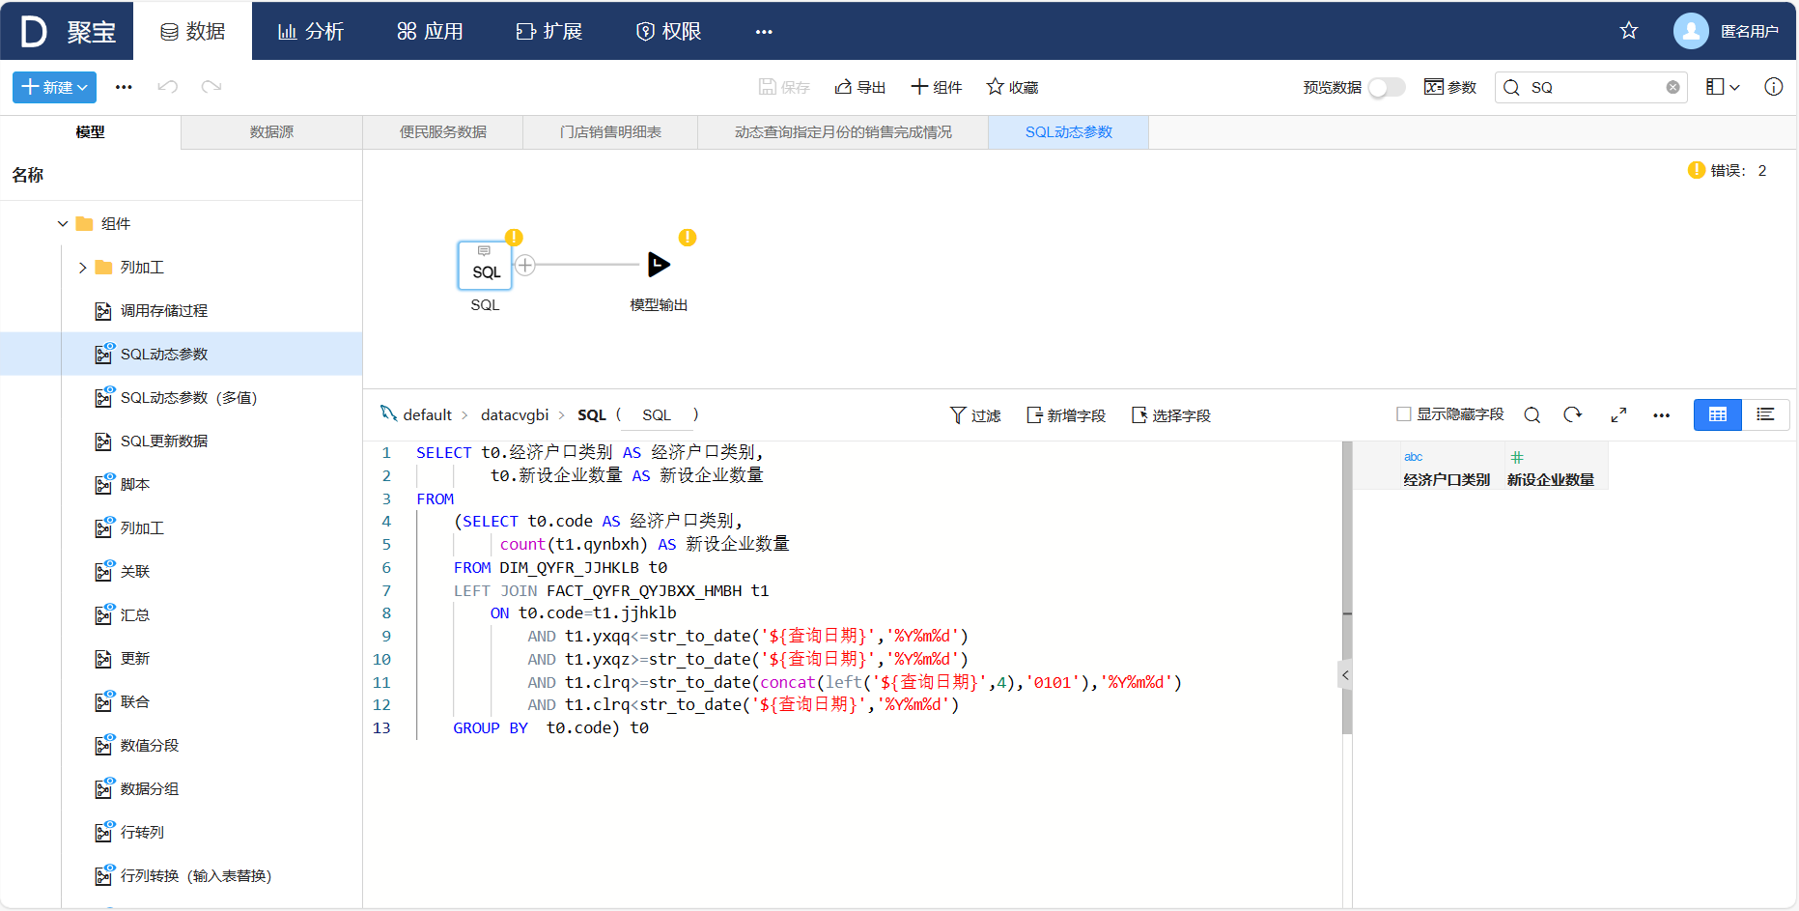This screenshot has width=1799, height=911.
Task: Switch to table grid view
Action: point(1717,414)
